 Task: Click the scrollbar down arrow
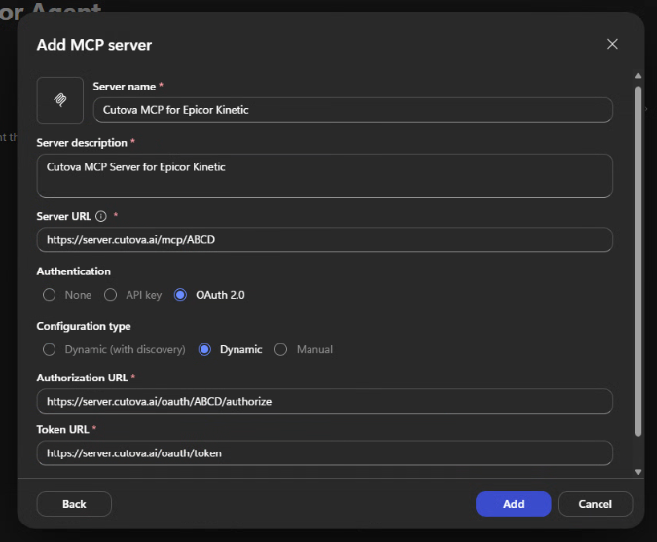click(x=638, y=472)
